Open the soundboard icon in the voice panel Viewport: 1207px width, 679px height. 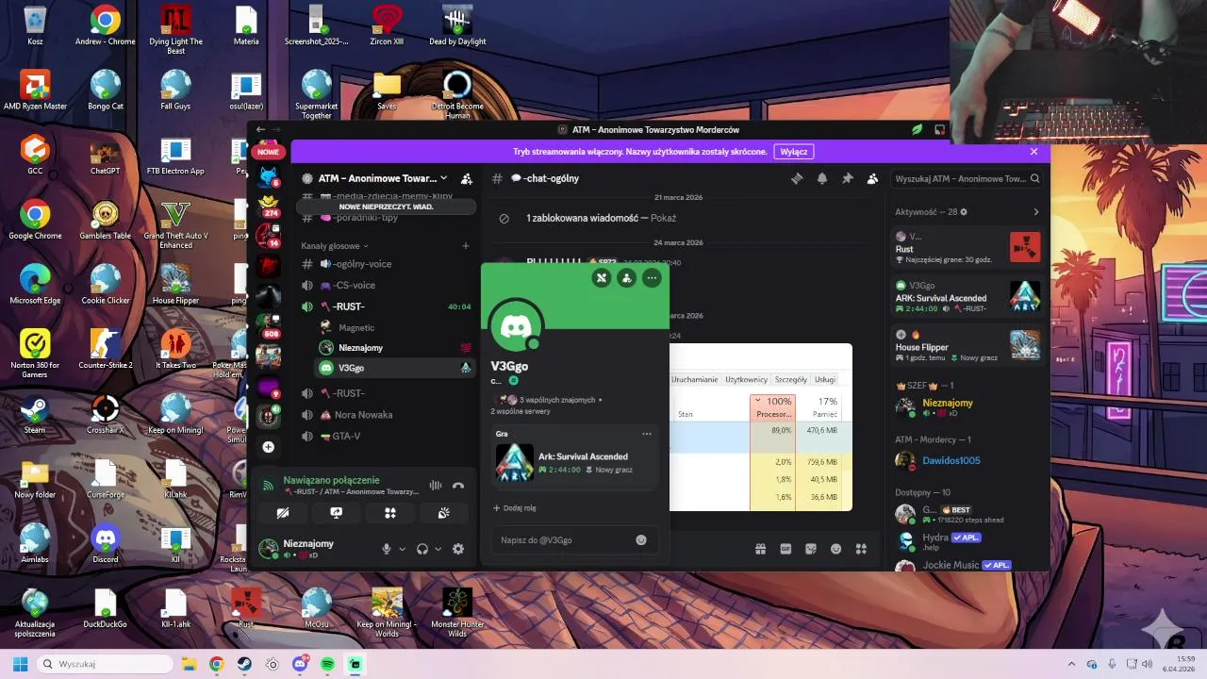444,513
